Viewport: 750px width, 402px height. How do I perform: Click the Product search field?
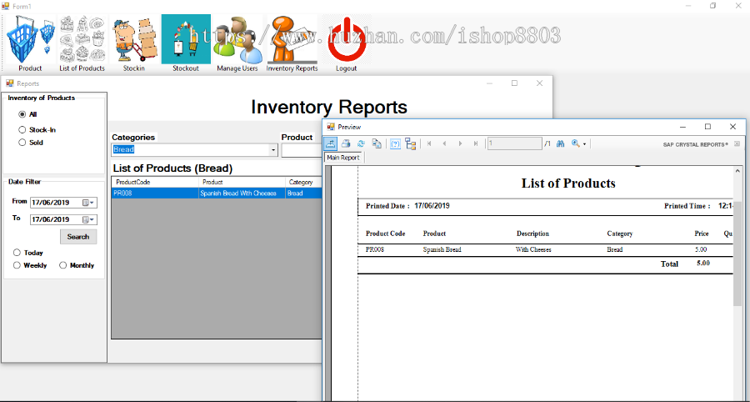pos(302,150)
